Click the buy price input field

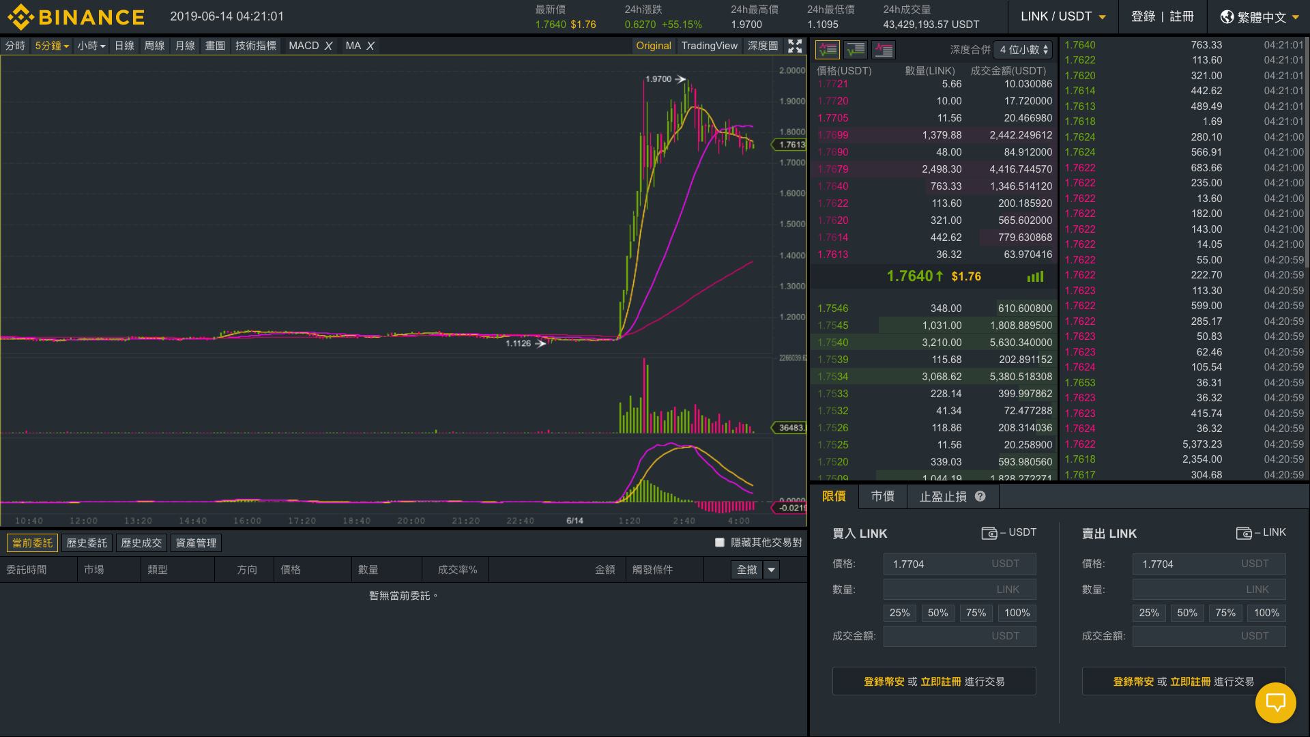(x=960, y=564)
